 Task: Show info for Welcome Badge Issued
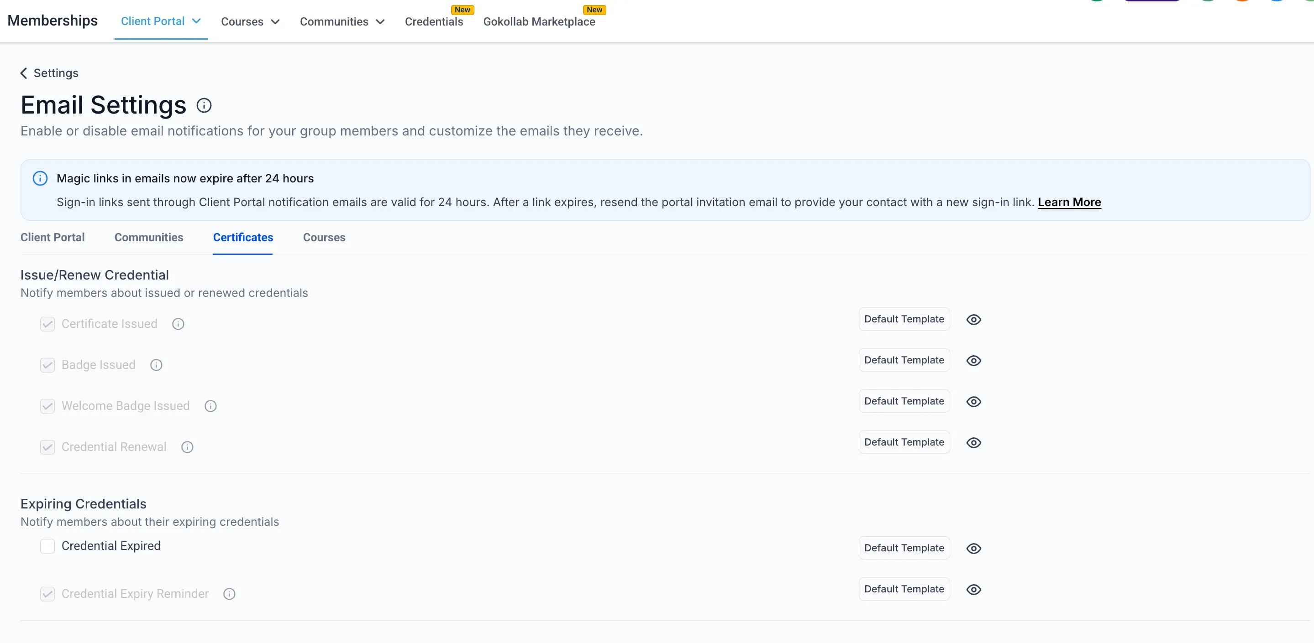(x=210, y=406)
